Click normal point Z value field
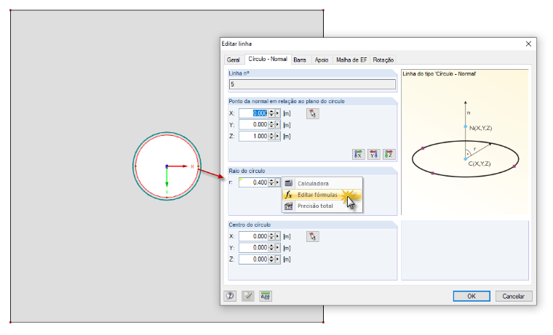The image size is (553, 335). click(253, 137)
